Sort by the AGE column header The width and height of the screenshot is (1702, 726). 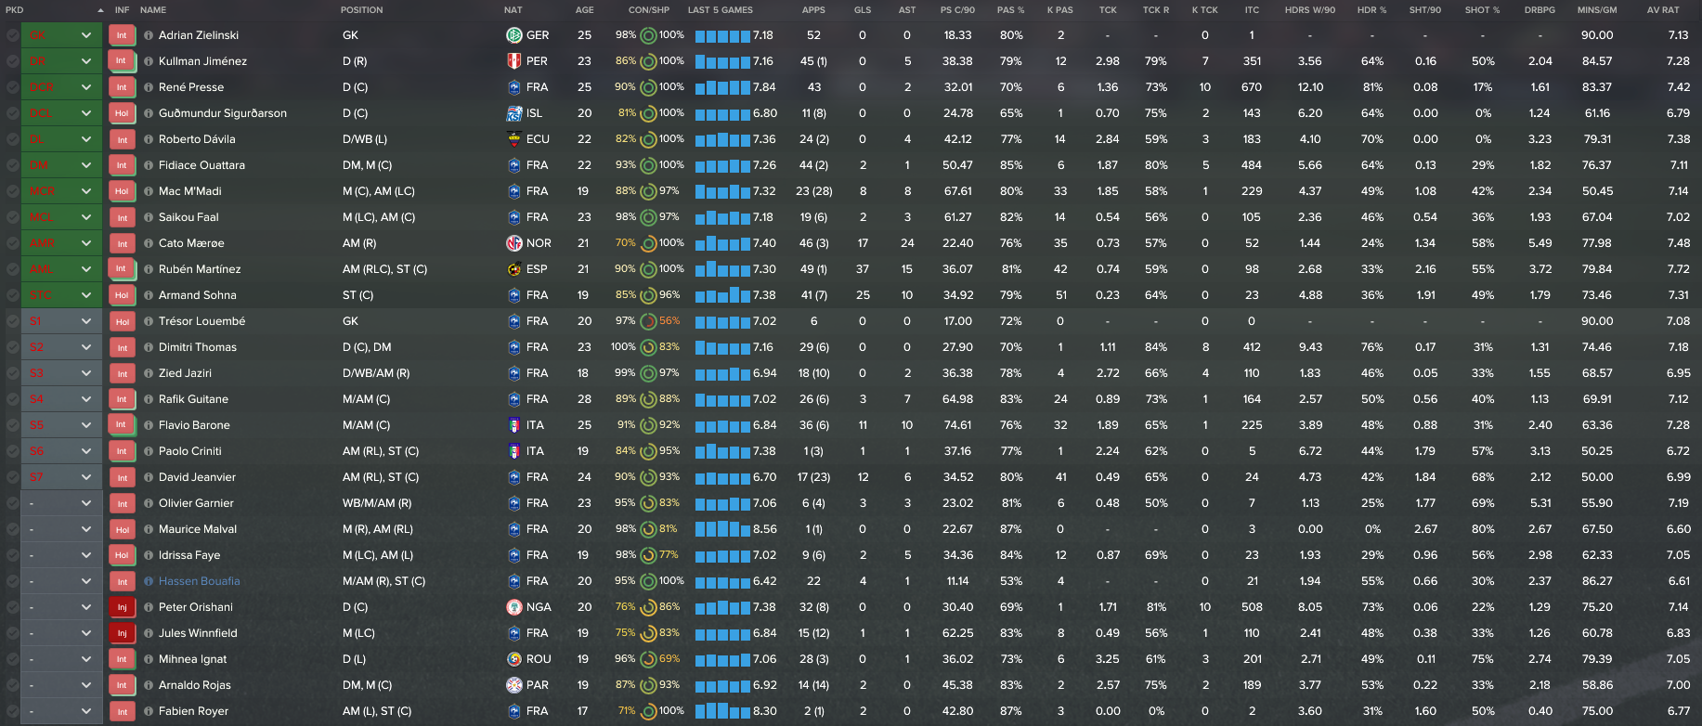584,10
